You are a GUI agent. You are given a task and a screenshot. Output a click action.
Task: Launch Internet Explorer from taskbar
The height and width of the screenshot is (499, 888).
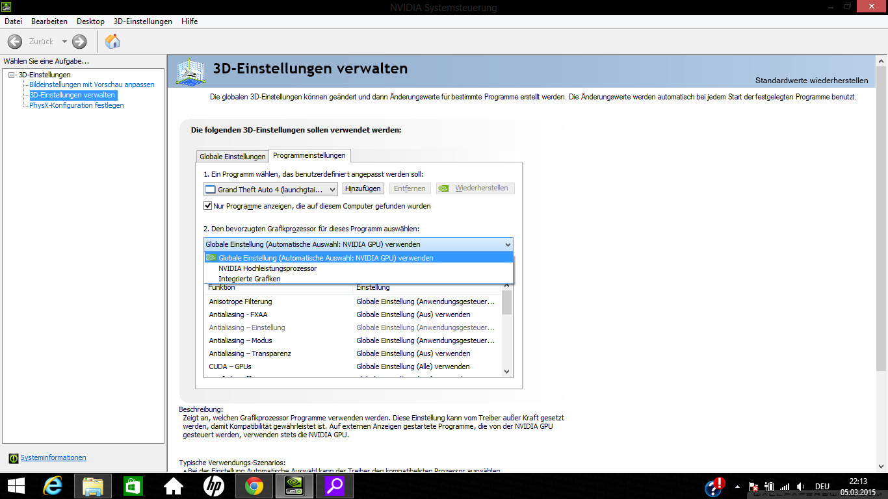coord(53,486)
